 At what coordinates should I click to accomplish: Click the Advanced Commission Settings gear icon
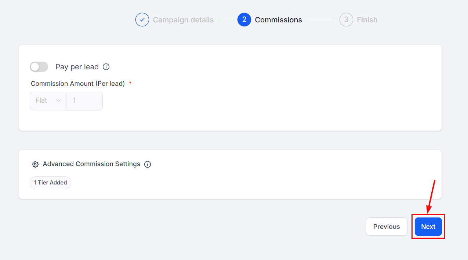tap(35, 164)
